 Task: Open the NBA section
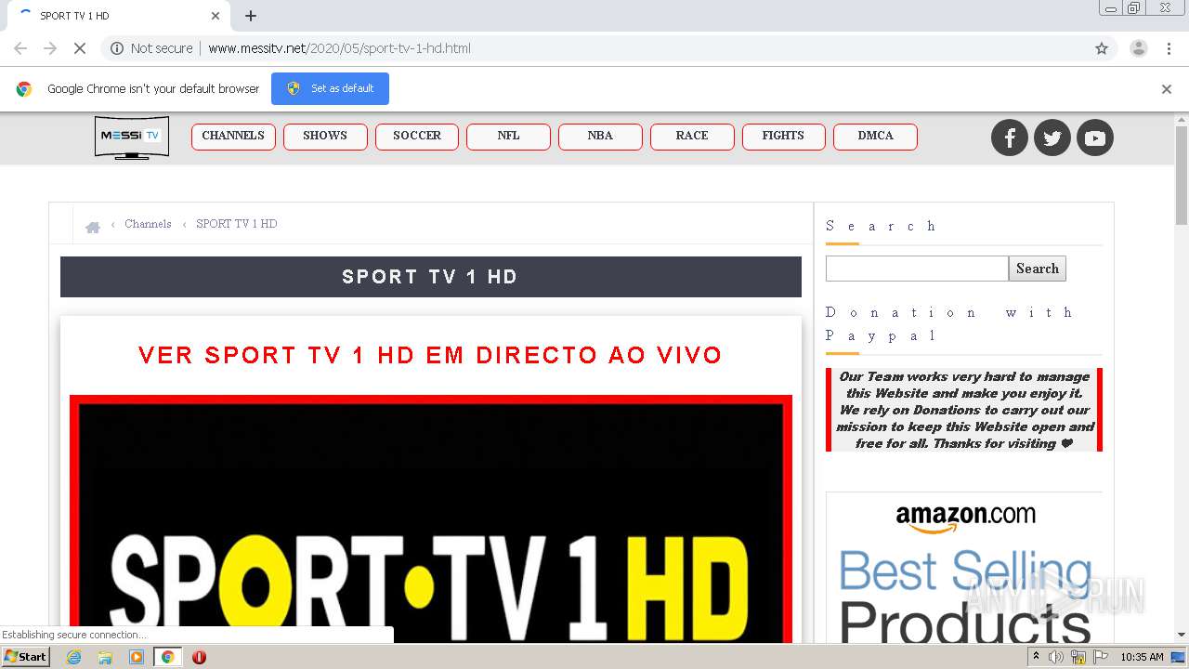600,137
